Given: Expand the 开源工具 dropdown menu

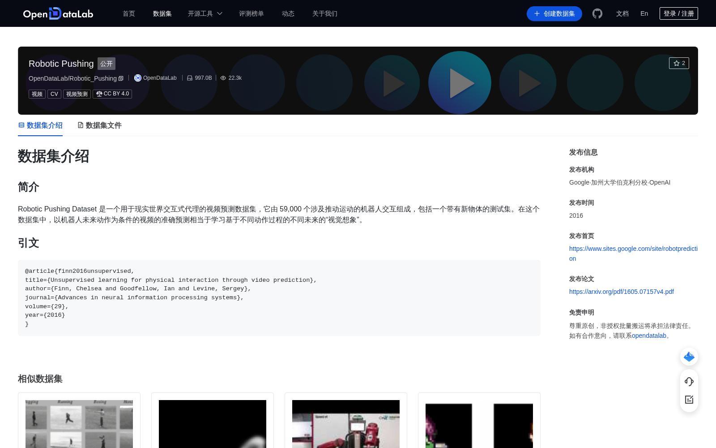Looking at the screenshot, I should (x=205, y=13).
